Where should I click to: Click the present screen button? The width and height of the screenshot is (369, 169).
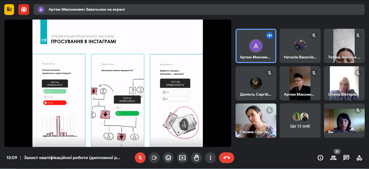[182, 158]
